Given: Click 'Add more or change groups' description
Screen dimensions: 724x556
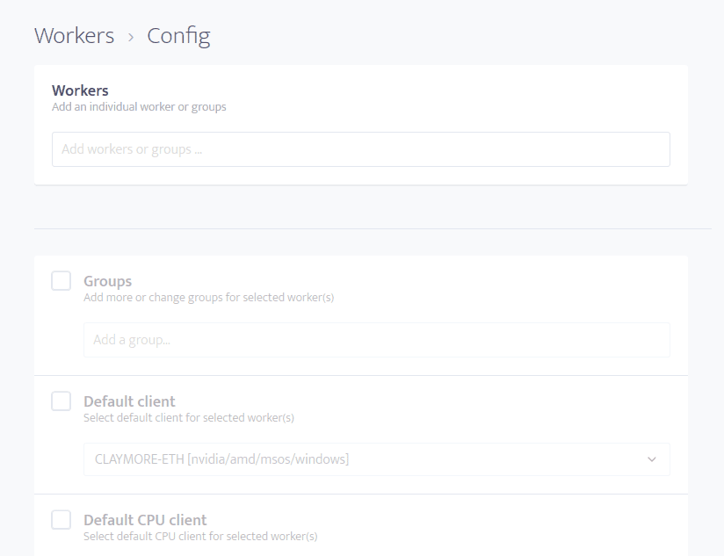Looking at the screenshot, I should pos(209,297).
